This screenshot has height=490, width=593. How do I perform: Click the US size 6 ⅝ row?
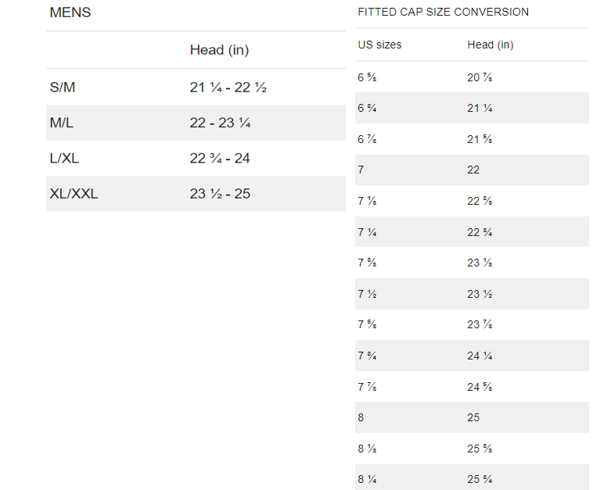(x=472, y=77)
